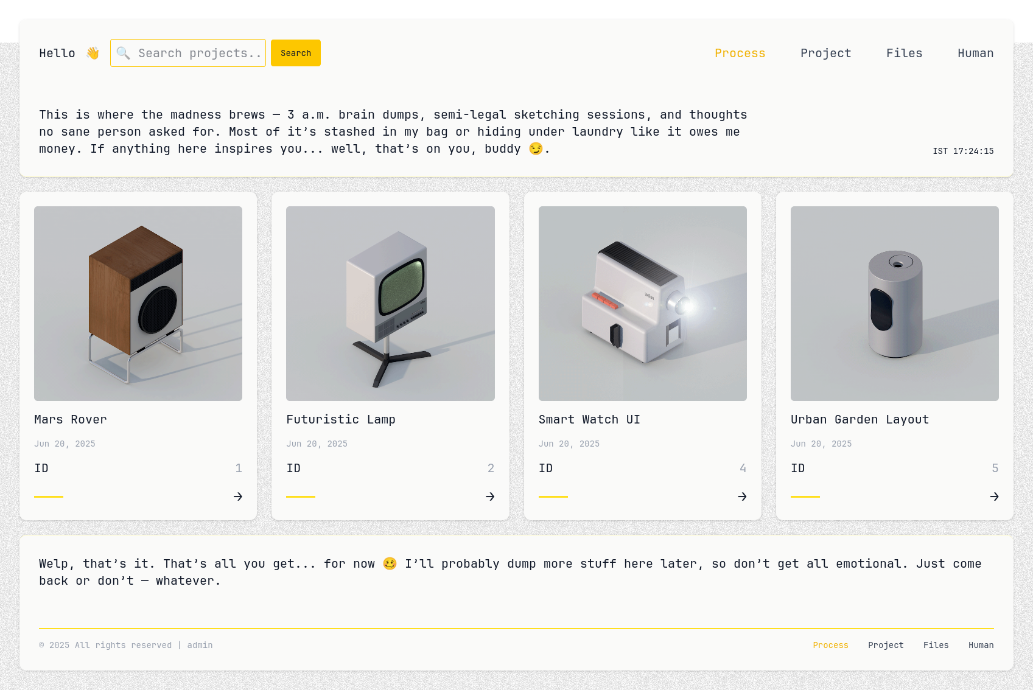Viewport: 1033px width, 690px height.
Task: Click the Futuristic Lamp television thumbnail
Action: (390, 303)
